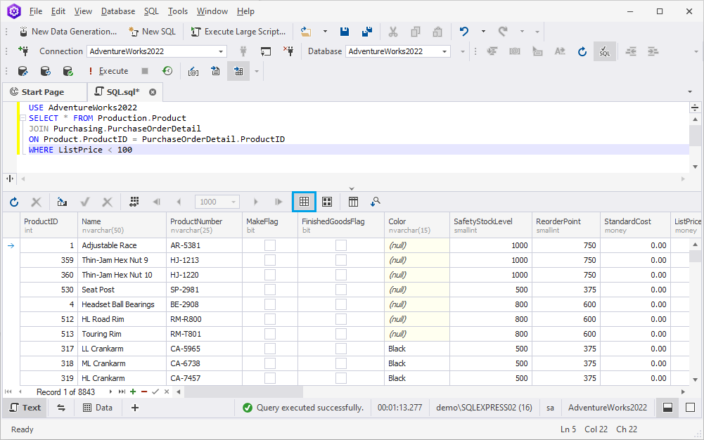Open the Tools menu
Viewport: 704px width, 440px height.
[178, 11]
